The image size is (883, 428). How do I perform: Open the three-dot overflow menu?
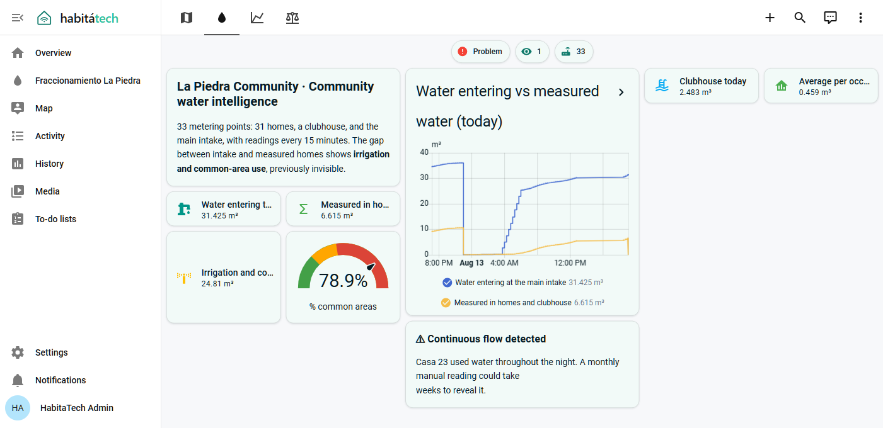860,18
